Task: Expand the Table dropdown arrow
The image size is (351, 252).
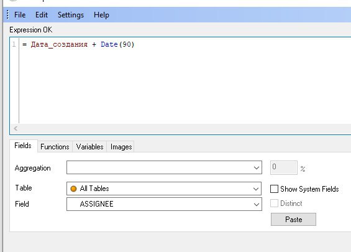Action: (x=256, y=189)
